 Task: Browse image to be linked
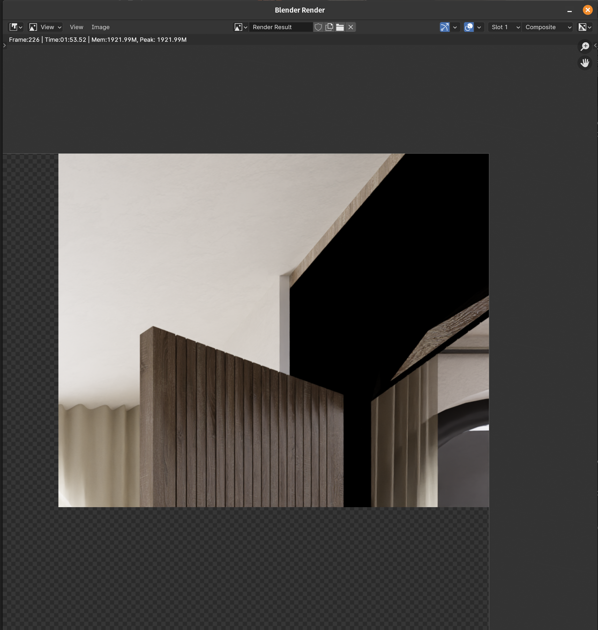(241, 27)
